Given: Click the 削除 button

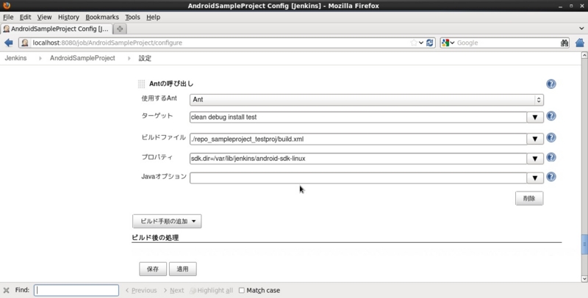Looking at the screenshot, I should (529, 198).
